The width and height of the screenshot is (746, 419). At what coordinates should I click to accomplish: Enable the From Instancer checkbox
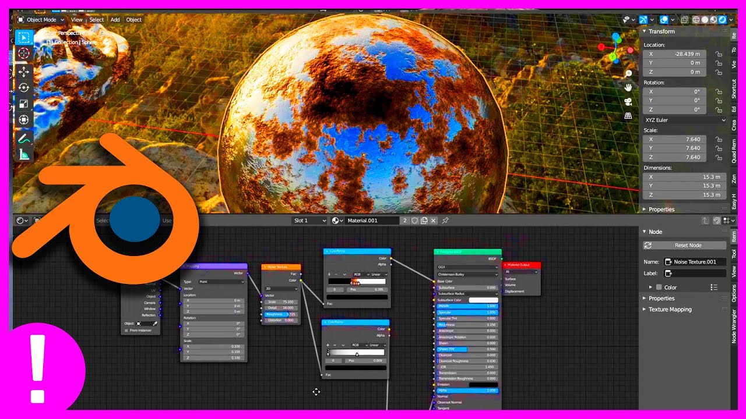(x=126, y=331)
